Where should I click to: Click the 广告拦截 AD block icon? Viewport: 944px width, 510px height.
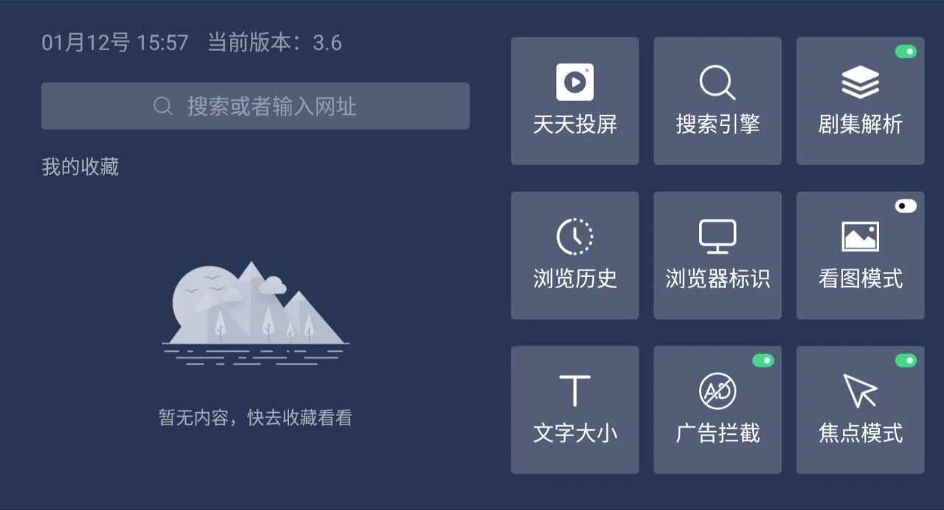(718, 391)
